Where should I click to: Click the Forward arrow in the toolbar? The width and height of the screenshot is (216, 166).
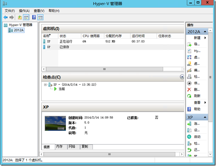pyautogui.click(x=12, y=18)
